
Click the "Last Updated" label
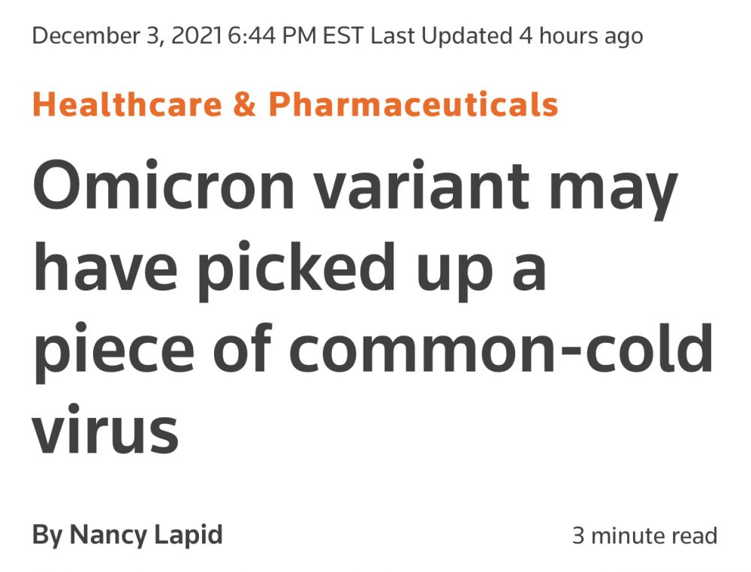tap(442, 36)
